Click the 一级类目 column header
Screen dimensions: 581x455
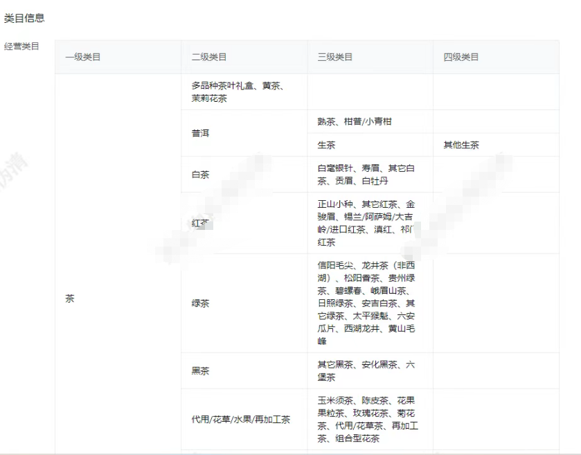(x=83, y=57)
